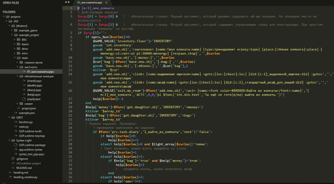This screenshot has width=334, height=184.
Task: Expand the [lib] folder arrow
Action: pyautogui.click(x=15, y=39)
